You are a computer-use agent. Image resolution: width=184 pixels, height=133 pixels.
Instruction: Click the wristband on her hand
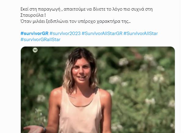click(x=44, y=129)
